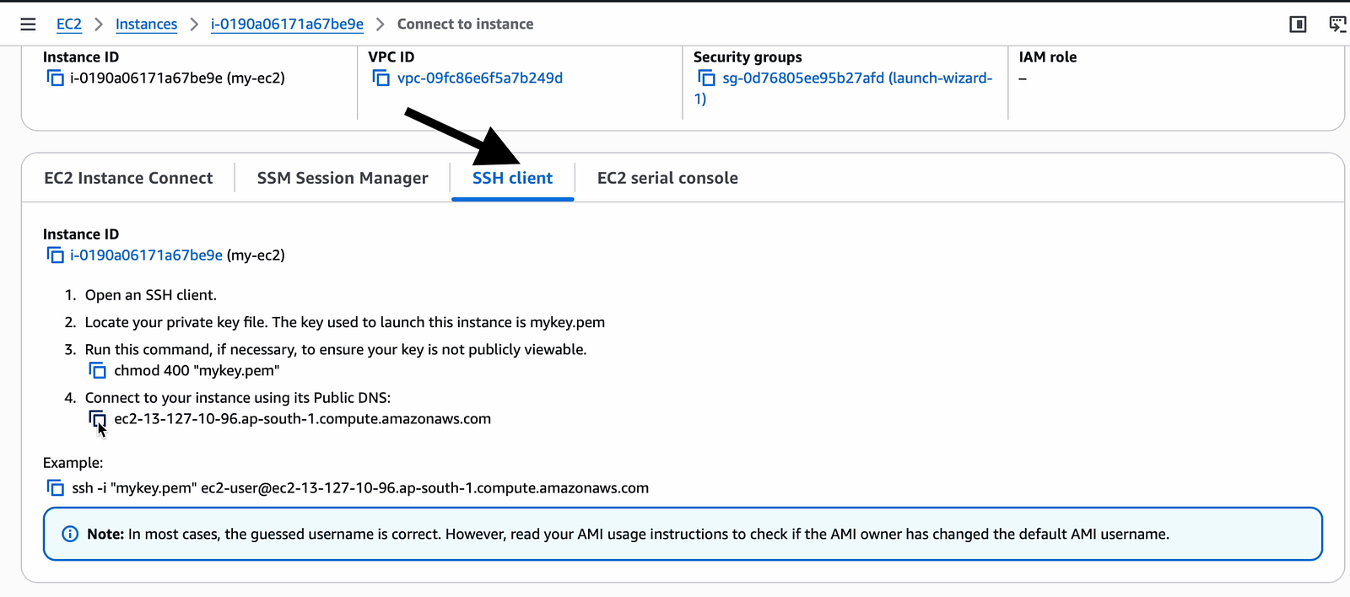Copy the VPC ID value

click(381, 78)
